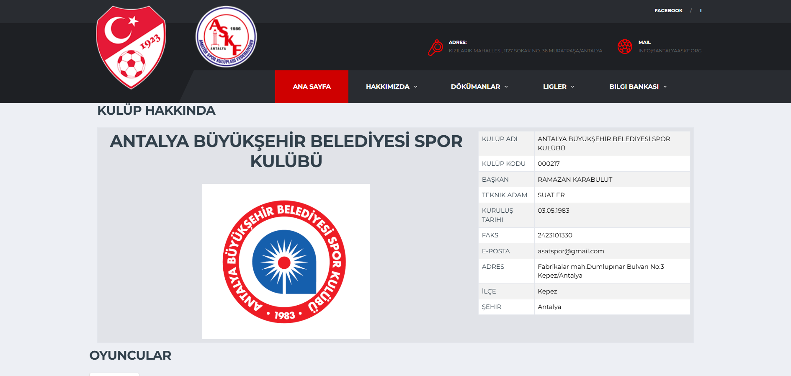Click the ASKF Antalya federation logo
Viewport: 791px width, 376px height.
tap(226, 37)
